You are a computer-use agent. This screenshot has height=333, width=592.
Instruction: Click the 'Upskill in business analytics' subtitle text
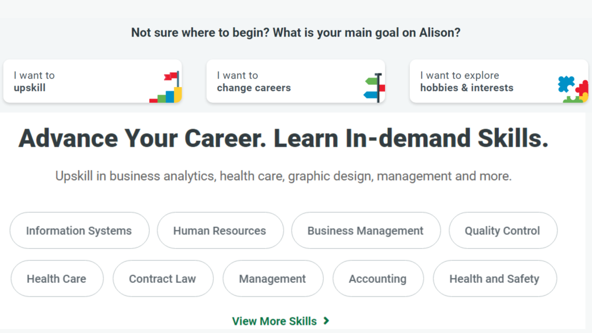[283, 176]
